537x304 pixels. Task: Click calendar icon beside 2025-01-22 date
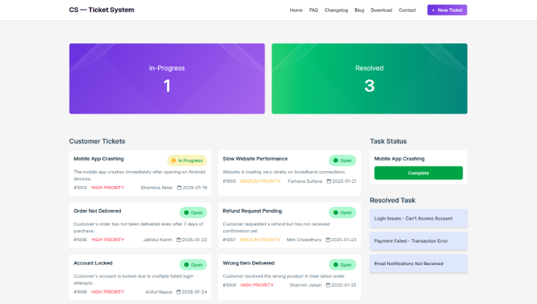tap(179, 240)
